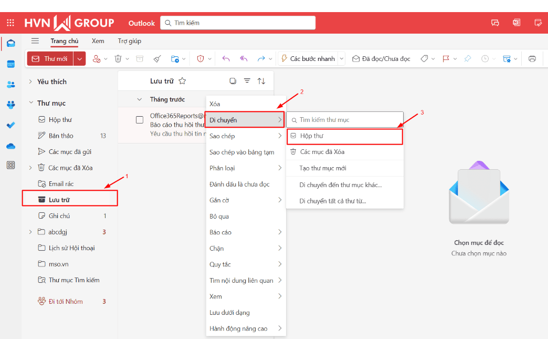Open To Do checkmark app
This screenshot has width=548, height=339.
(x=11, y=125)
